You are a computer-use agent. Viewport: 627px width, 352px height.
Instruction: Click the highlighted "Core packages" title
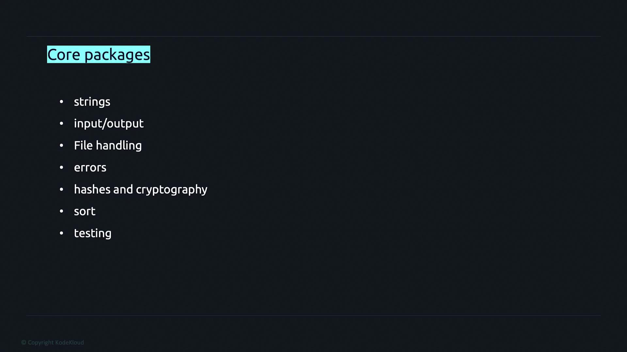pyautogui.click(x=99, y=54)
